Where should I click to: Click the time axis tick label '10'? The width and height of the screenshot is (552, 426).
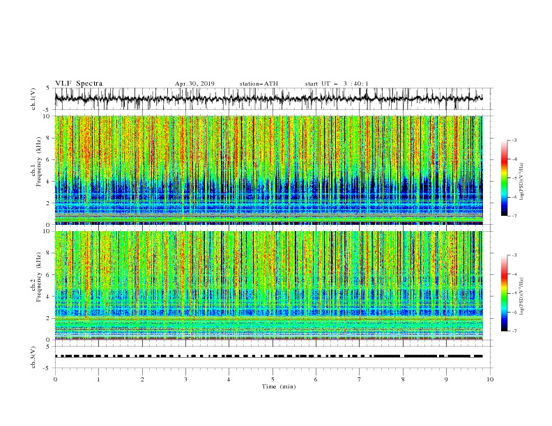tap(490, 379)
